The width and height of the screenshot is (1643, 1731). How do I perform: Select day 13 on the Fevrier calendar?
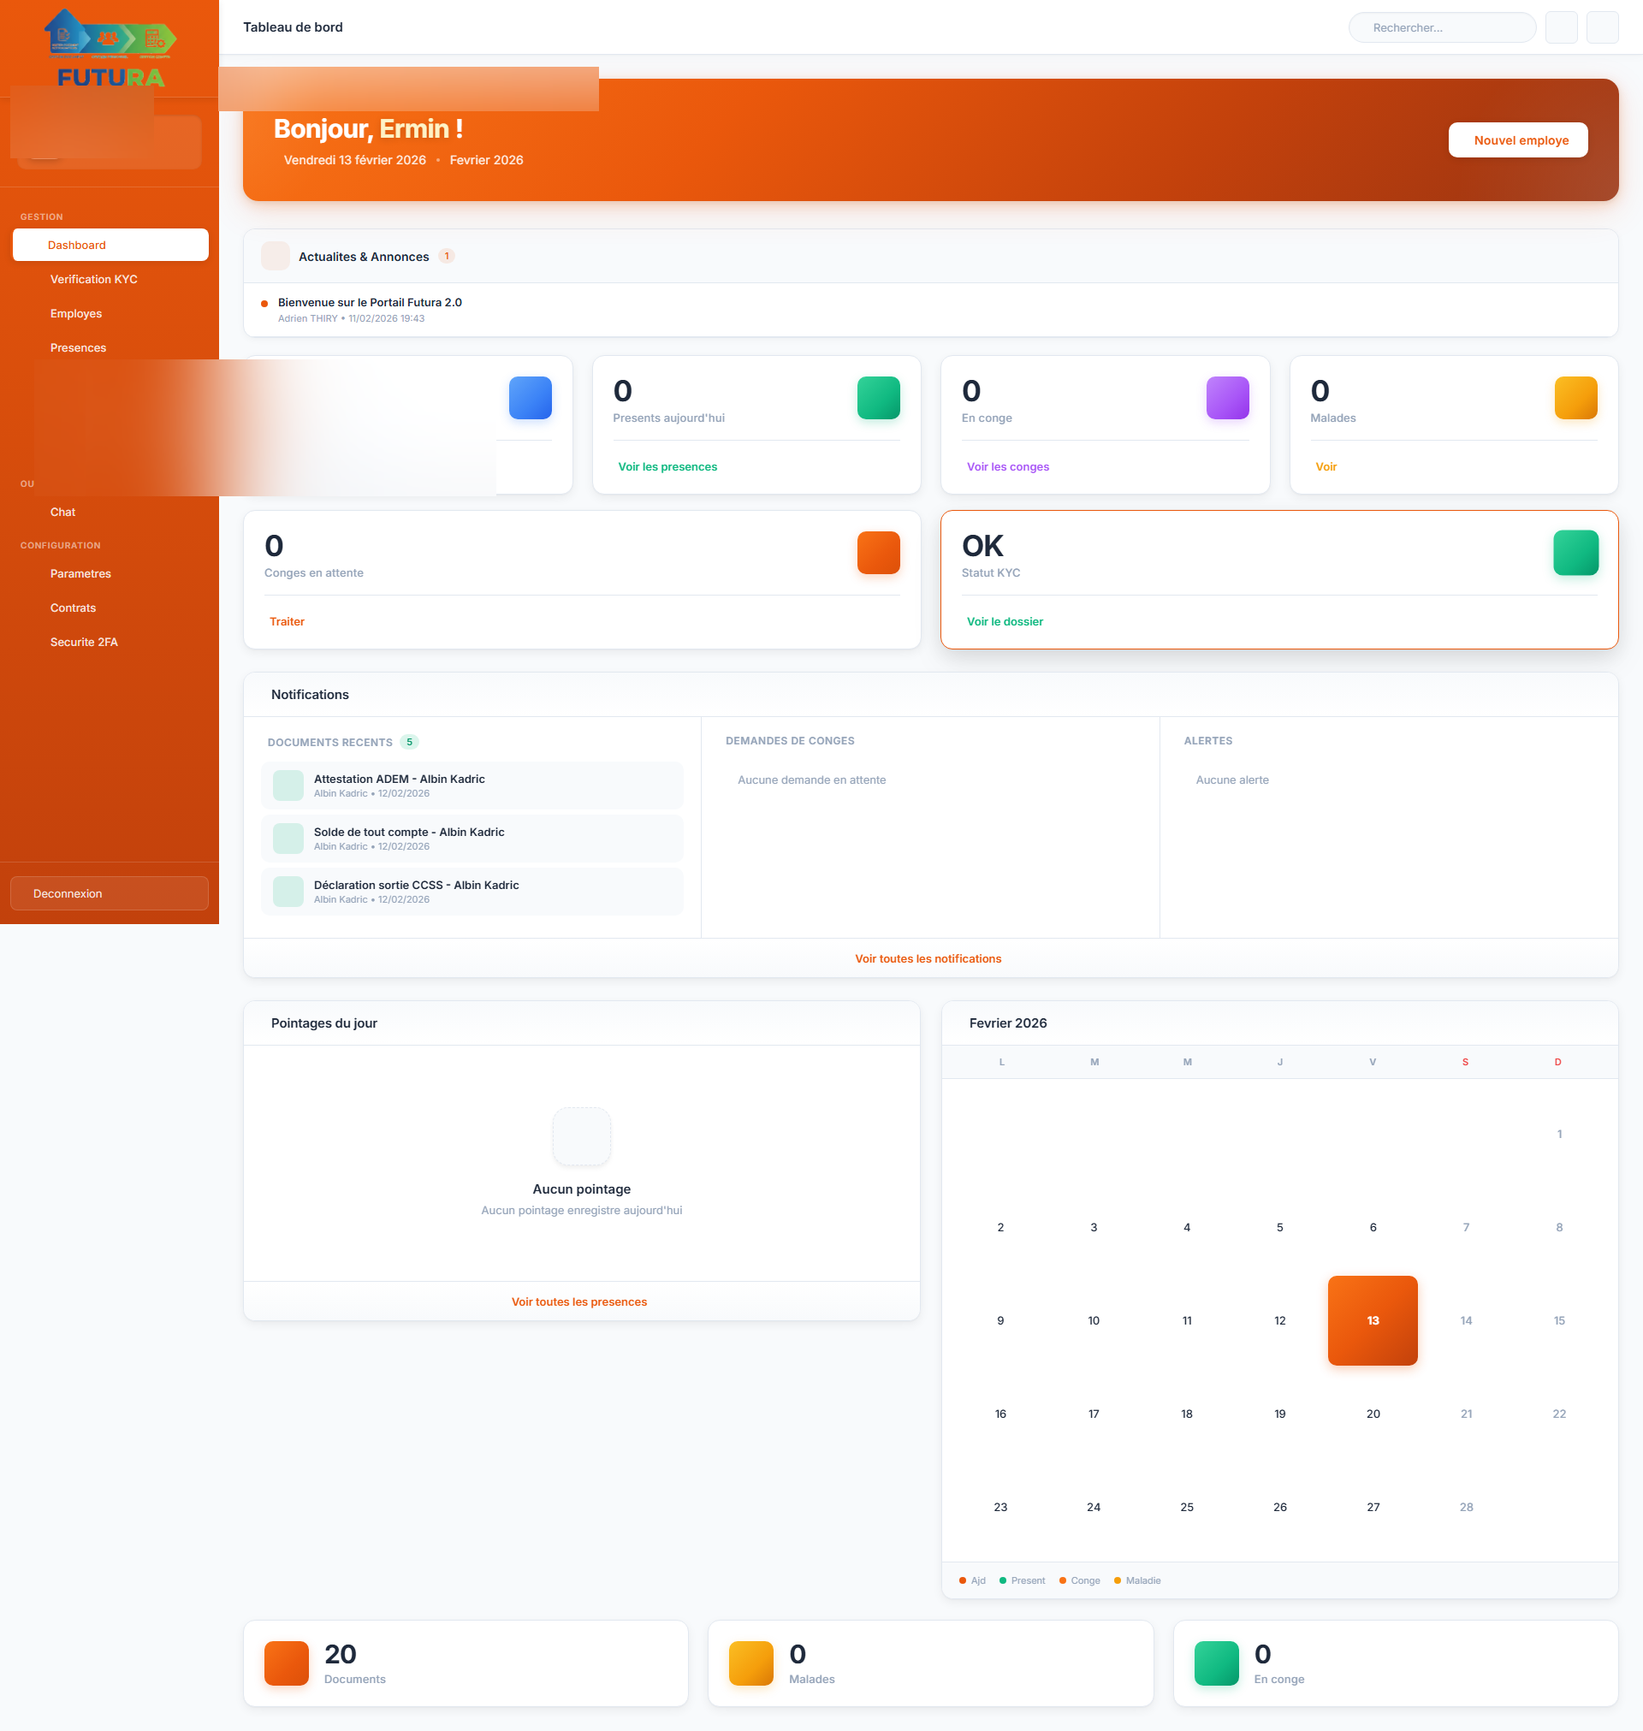[1373, 1320]
